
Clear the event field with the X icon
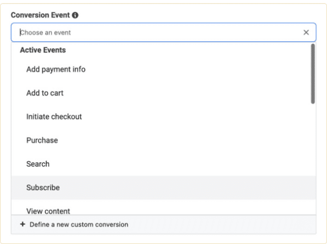(x=306, y=32)
